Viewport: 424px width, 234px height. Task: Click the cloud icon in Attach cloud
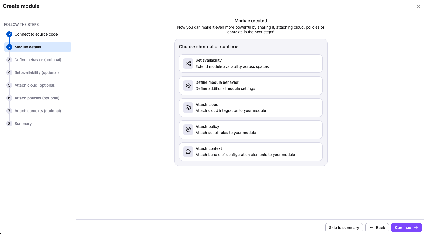[x=188, y=108]
